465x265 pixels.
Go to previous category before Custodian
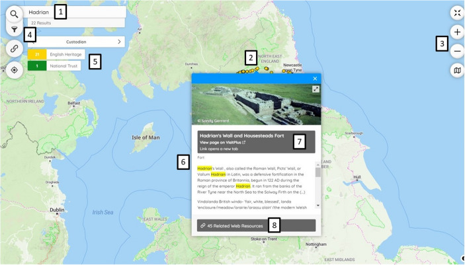(x=33, y=42)
